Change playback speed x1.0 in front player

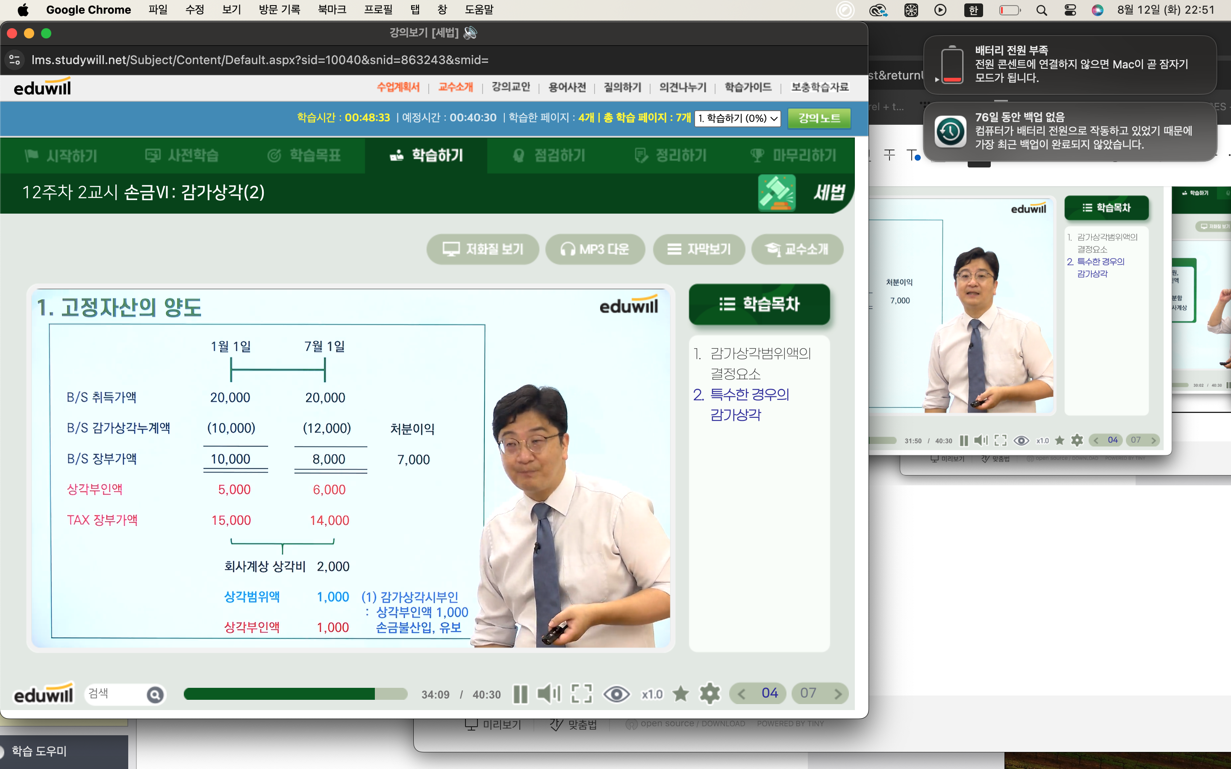click(x=652, y=694)
